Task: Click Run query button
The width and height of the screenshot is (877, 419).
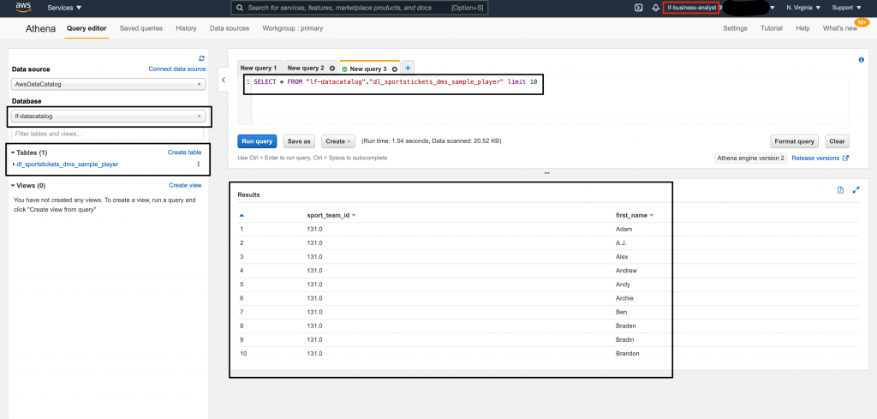Action: click(257, 141)
